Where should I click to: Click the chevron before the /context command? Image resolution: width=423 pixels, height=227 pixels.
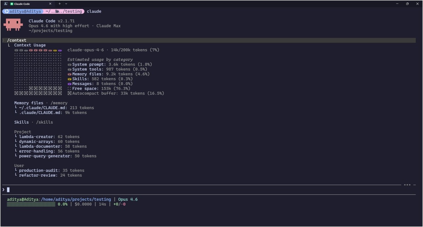pos(3,40)
